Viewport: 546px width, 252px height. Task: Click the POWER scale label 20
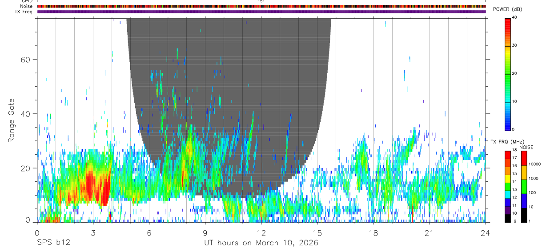(515, 73)
